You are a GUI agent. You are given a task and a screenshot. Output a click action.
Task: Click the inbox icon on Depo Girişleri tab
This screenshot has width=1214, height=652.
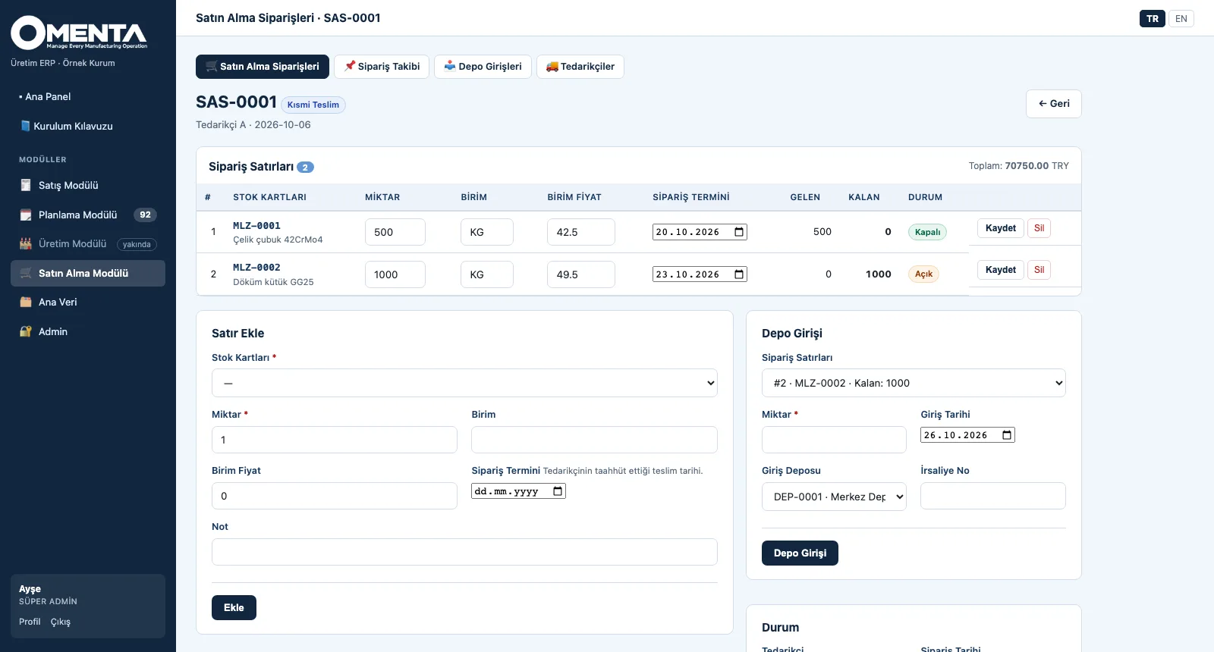coord(450,66)
